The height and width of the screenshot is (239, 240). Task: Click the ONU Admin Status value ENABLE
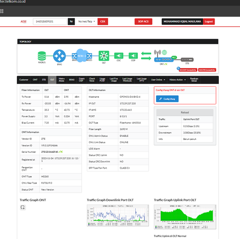click(124, 136)
